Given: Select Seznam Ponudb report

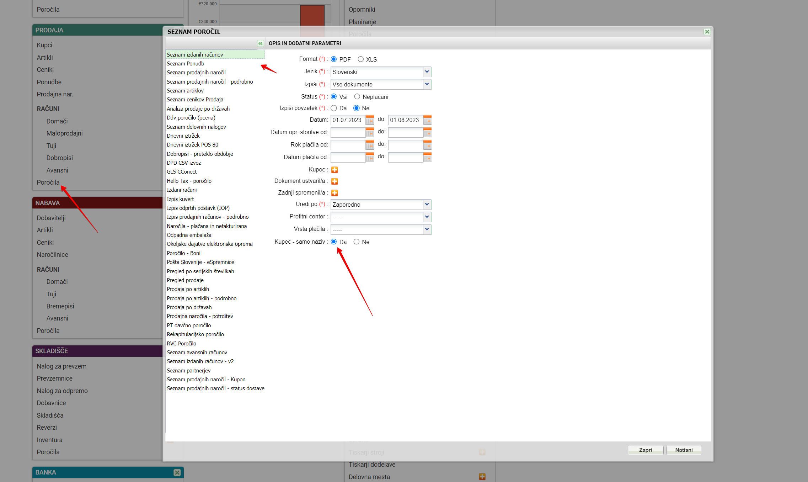Looking at the screenshot, I should click(x=186, y=64).
